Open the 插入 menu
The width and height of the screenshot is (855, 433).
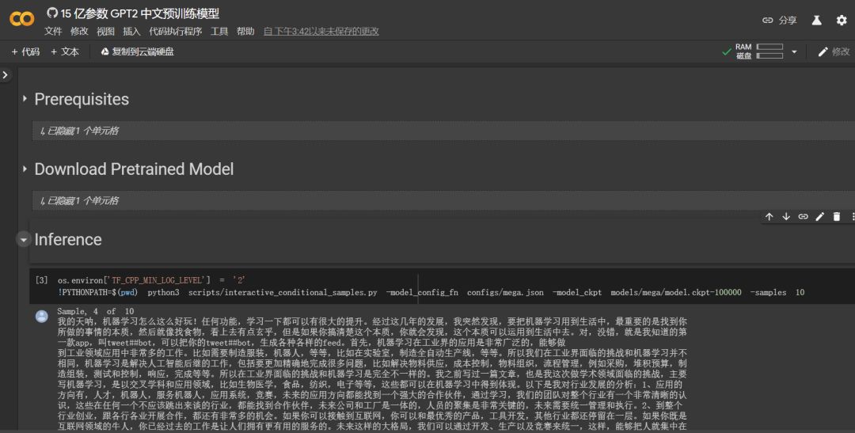(x=131, y=31)
